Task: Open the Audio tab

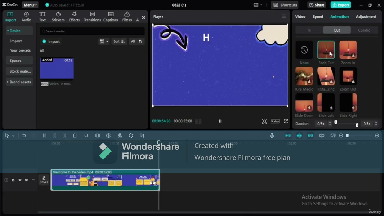Action: tap(26, 17)
